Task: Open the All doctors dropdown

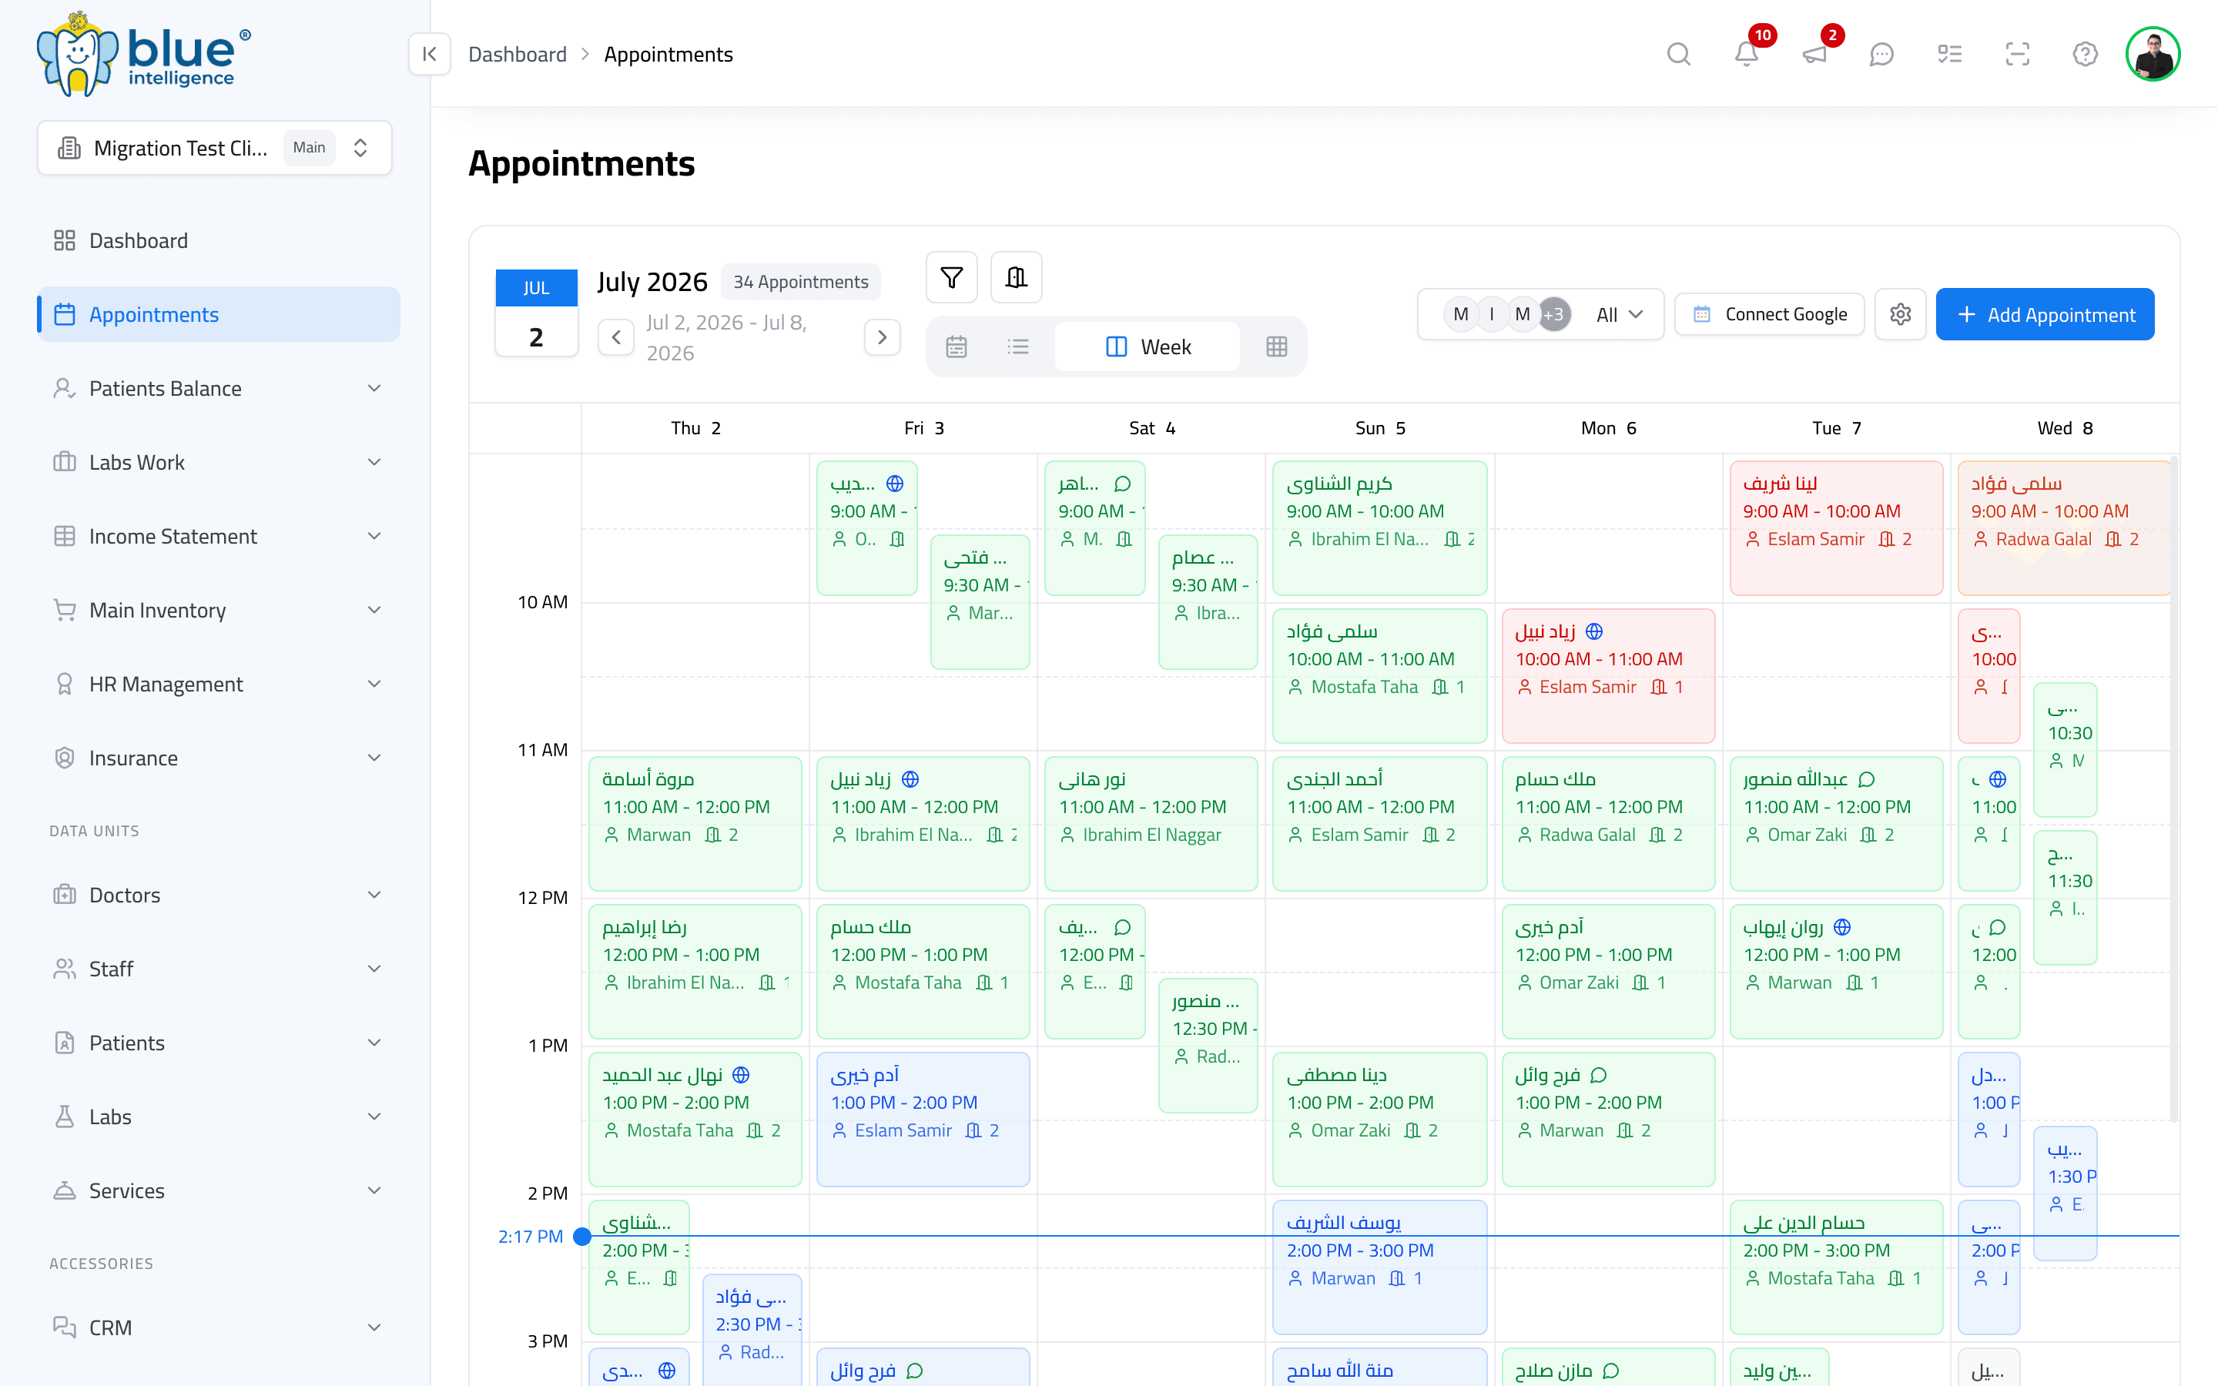Action: coord(1620,314)
